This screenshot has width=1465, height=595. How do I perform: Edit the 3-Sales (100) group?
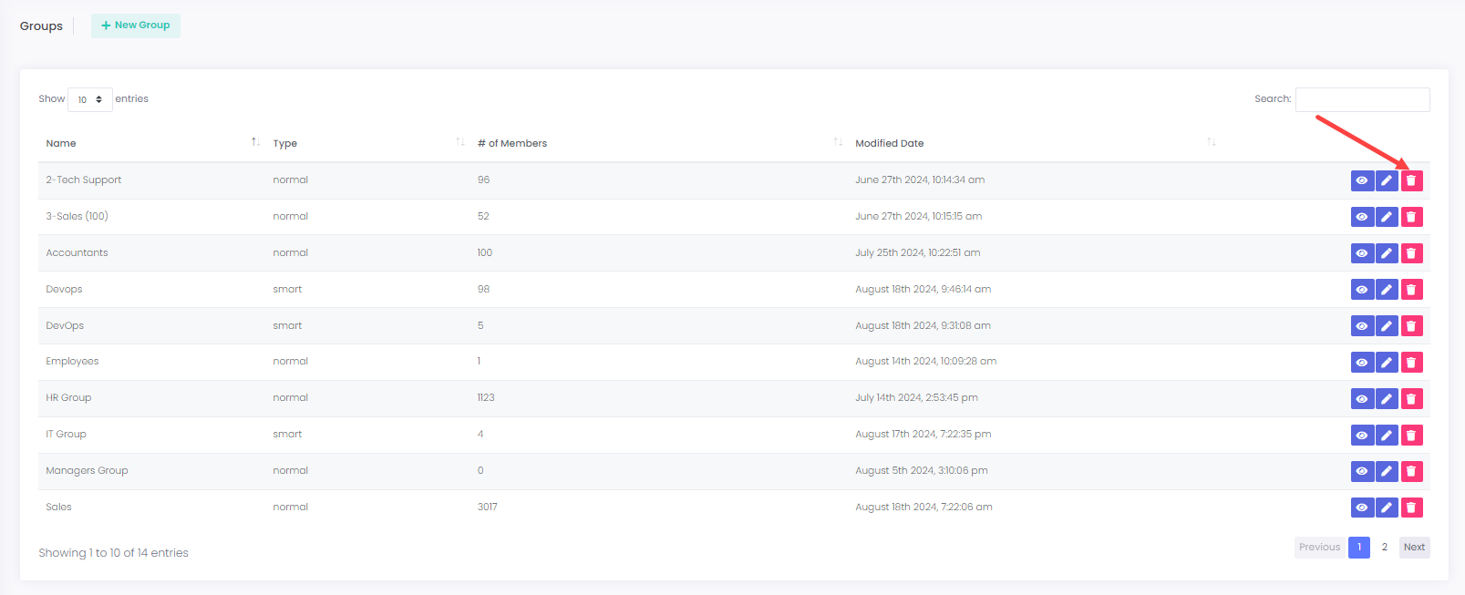(x=1387, y=217)
